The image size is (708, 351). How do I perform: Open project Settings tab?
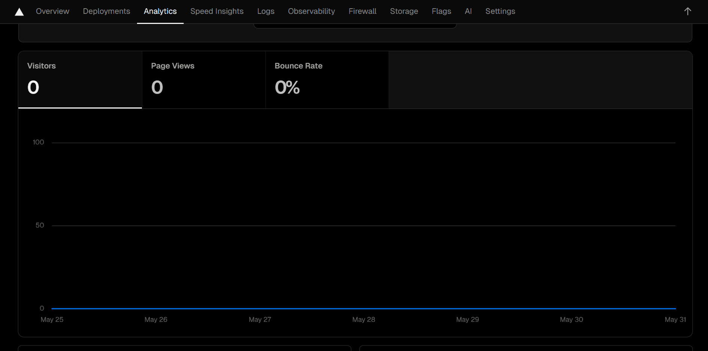[x=500, y=11]
